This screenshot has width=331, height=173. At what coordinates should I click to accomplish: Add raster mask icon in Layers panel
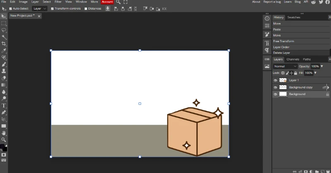point(306,171)
